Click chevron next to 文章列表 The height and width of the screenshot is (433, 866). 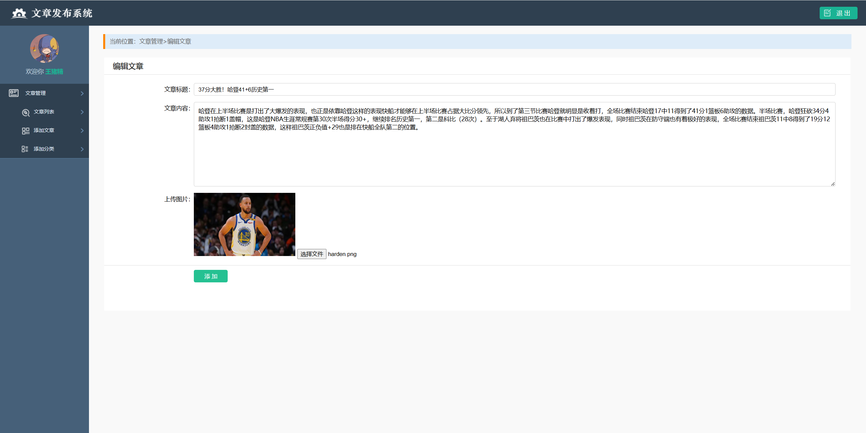point(82,112)
